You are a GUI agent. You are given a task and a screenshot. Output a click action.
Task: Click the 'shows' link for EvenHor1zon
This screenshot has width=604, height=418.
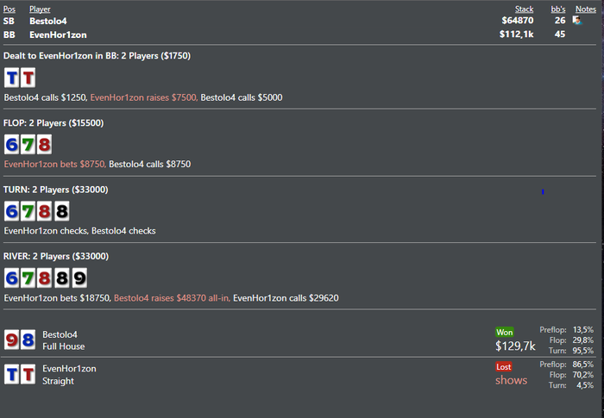tap(511, 380)
